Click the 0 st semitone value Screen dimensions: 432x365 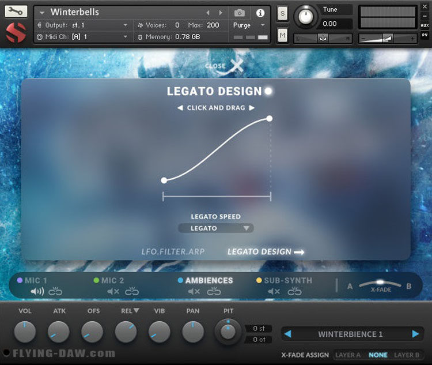click(x=259, y=328)
